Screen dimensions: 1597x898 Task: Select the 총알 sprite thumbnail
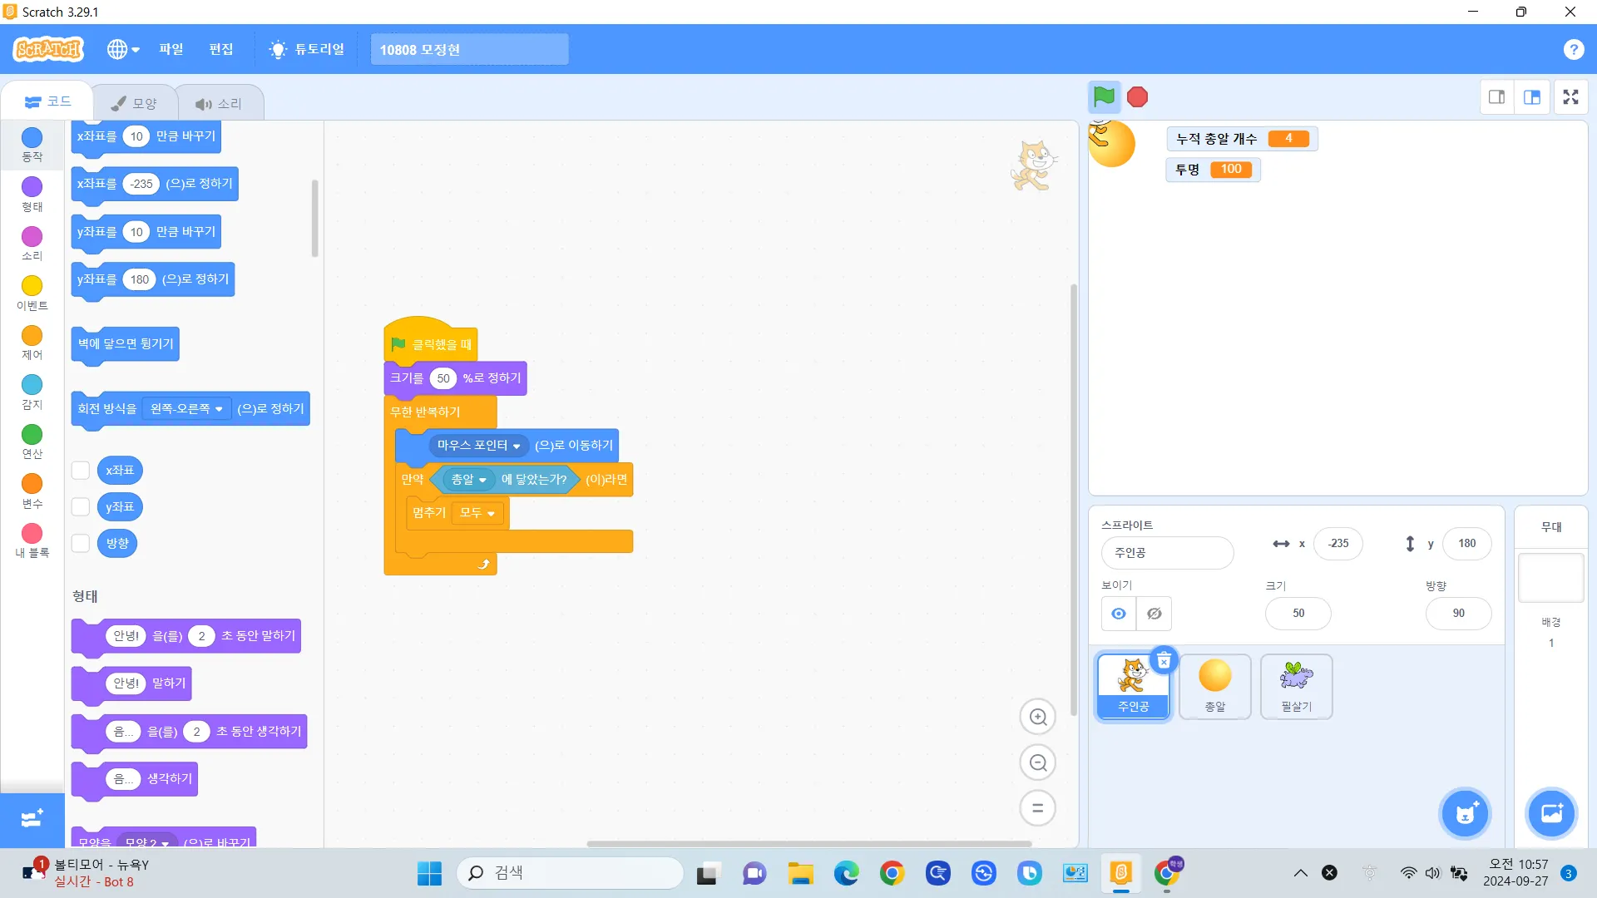pyautogui.click(x=1214, y=686)
